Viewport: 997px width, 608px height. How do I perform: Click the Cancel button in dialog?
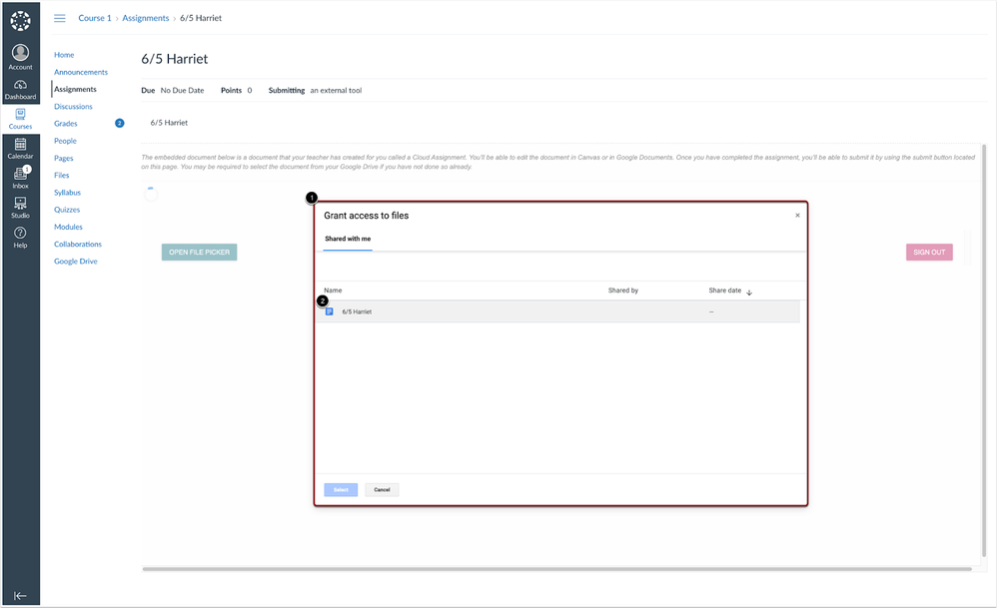pyautogui.click(x=382, y=490)
